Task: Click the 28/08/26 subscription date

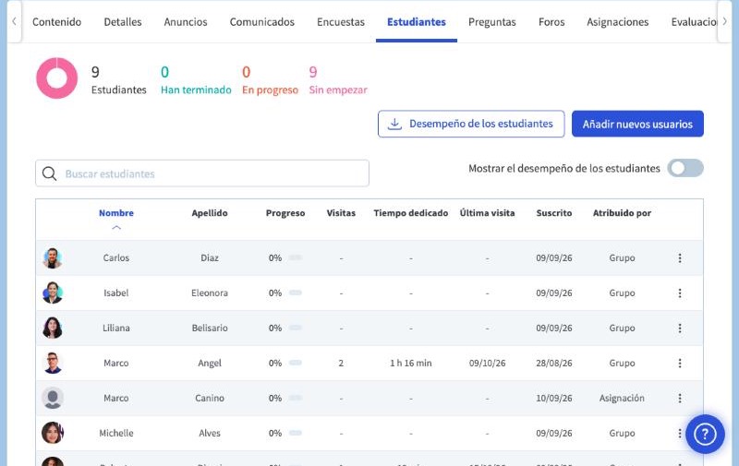Action: 553,363
